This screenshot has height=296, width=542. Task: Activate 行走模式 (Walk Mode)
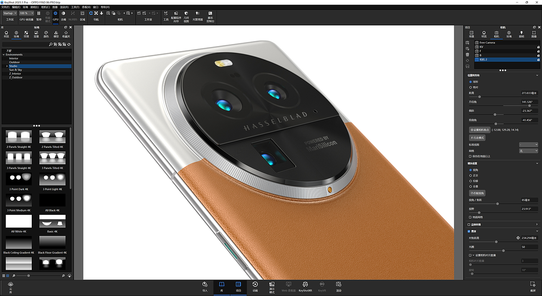(477, 138)
